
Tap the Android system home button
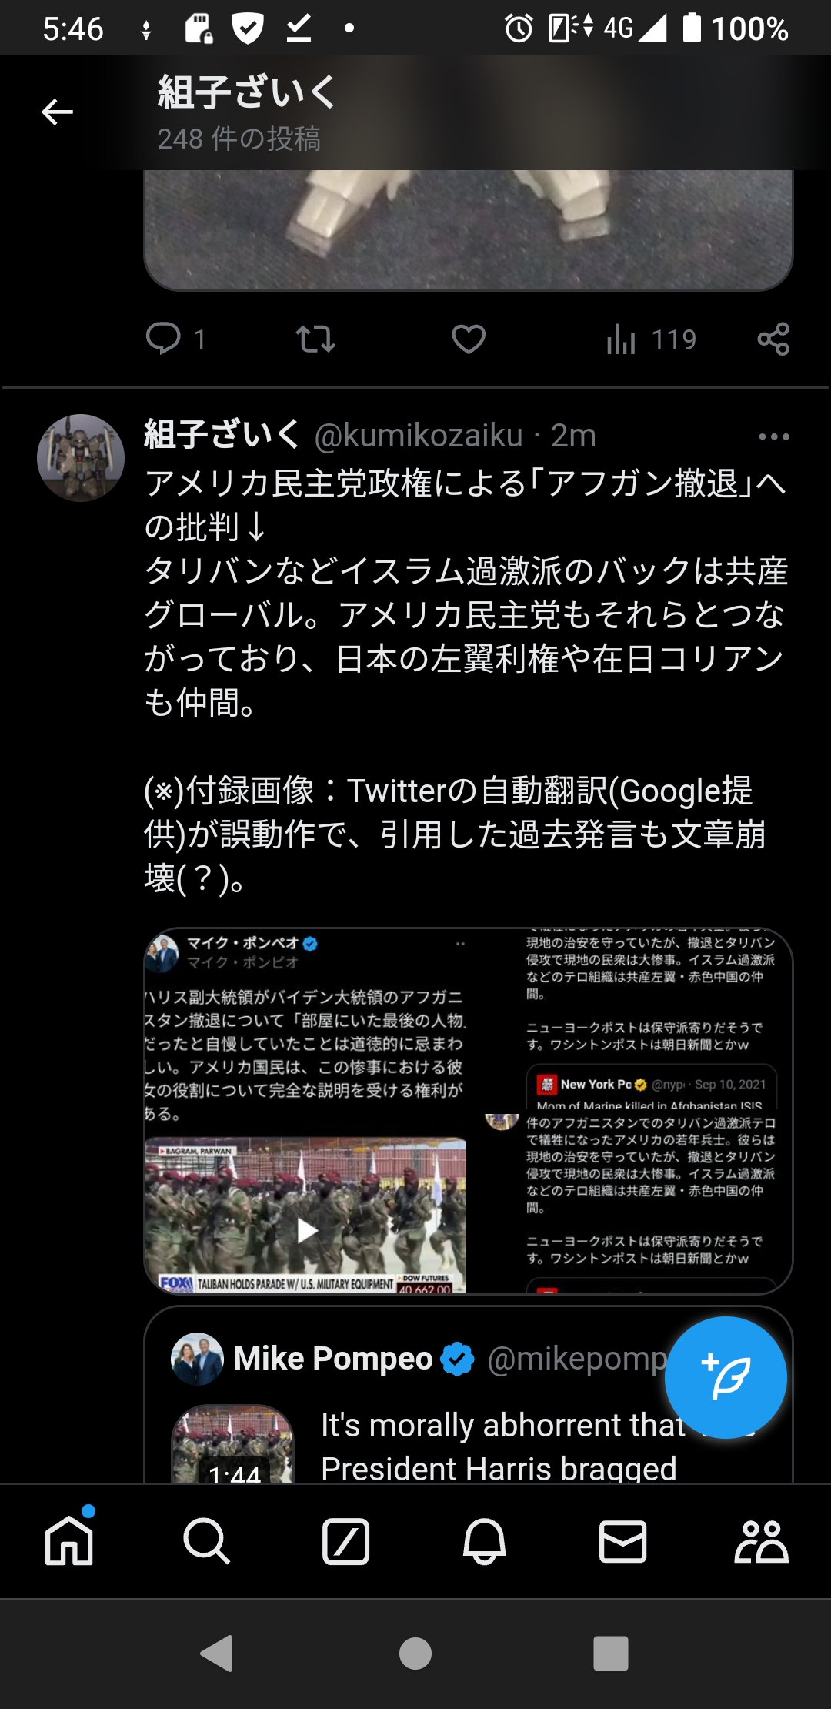(x=415, y=1653)
